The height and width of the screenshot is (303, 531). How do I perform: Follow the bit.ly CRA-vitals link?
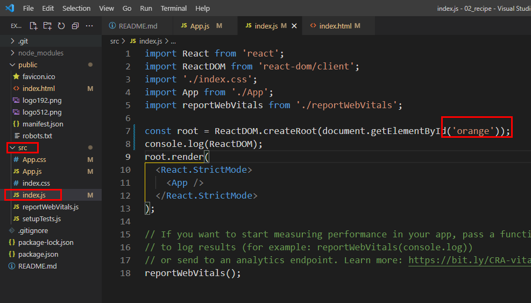coord(469,260)
